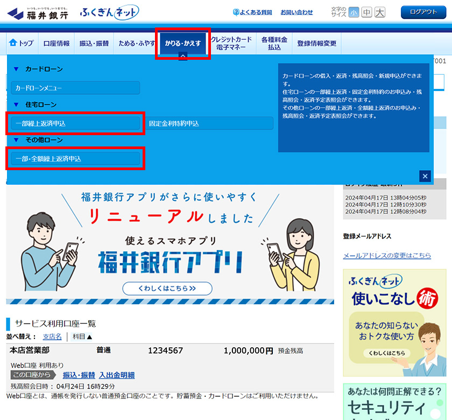Viewport: 452px width, 420px height.
Task: Click the サービス利用口座一覧 heading
Action: pyautogui.click(x=55, y=324)
